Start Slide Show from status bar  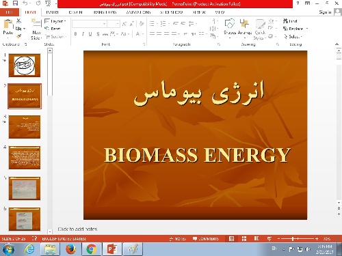pyautogui.click(x=269, y=239)
